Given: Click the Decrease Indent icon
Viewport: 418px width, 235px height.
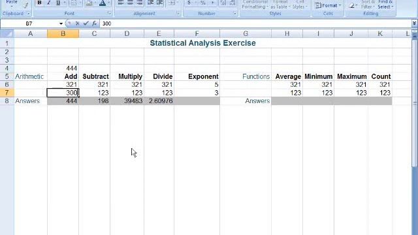Looking at the screenshot, I should click(x=150, y=3).
